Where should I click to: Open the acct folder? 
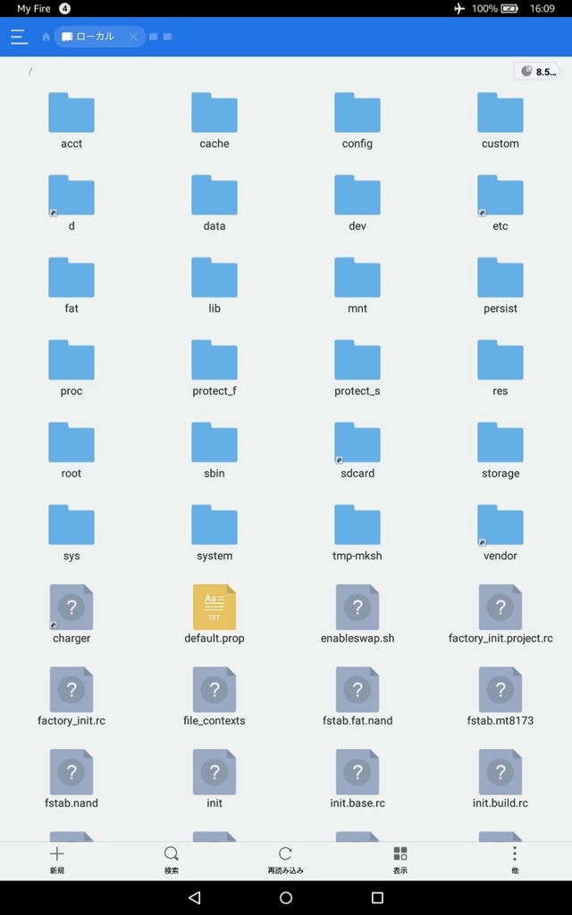pyautogui.click(x=71, y=122)
